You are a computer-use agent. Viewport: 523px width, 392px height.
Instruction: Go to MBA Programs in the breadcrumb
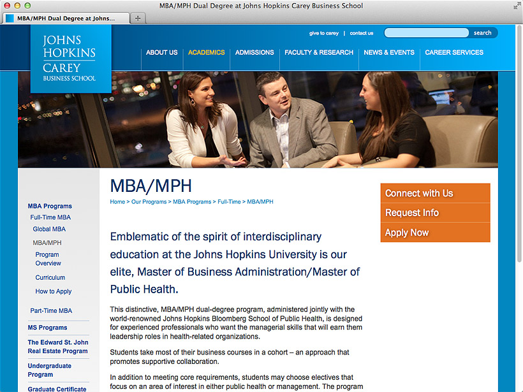tap(192, 201)
